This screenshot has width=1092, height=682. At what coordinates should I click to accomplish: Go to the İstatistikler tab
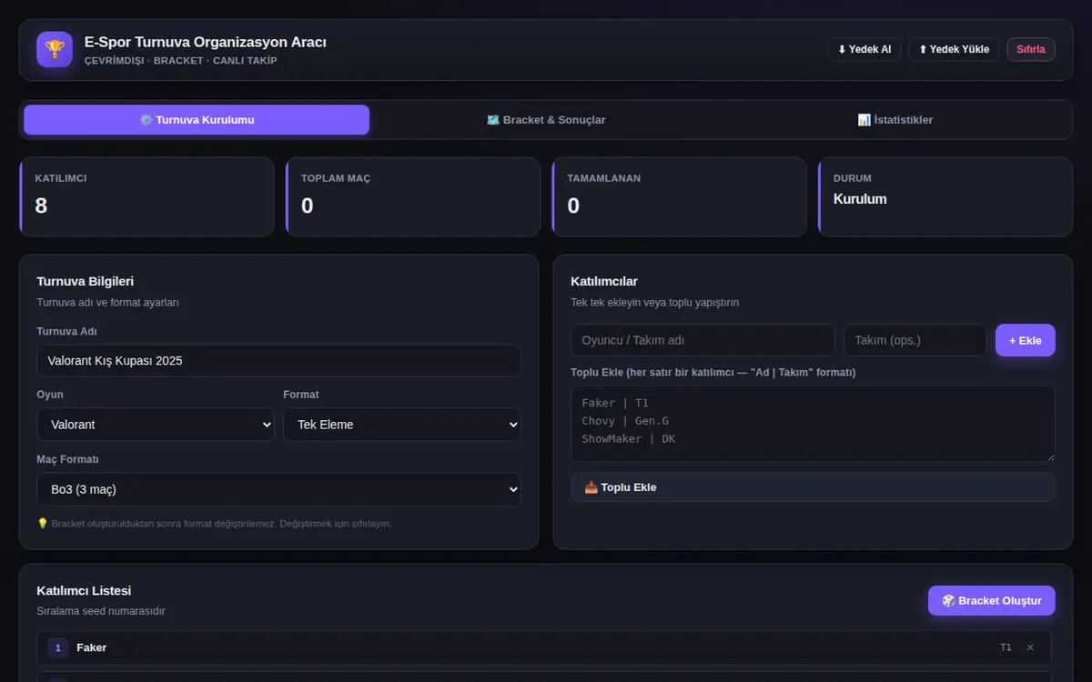coord(895,120)
